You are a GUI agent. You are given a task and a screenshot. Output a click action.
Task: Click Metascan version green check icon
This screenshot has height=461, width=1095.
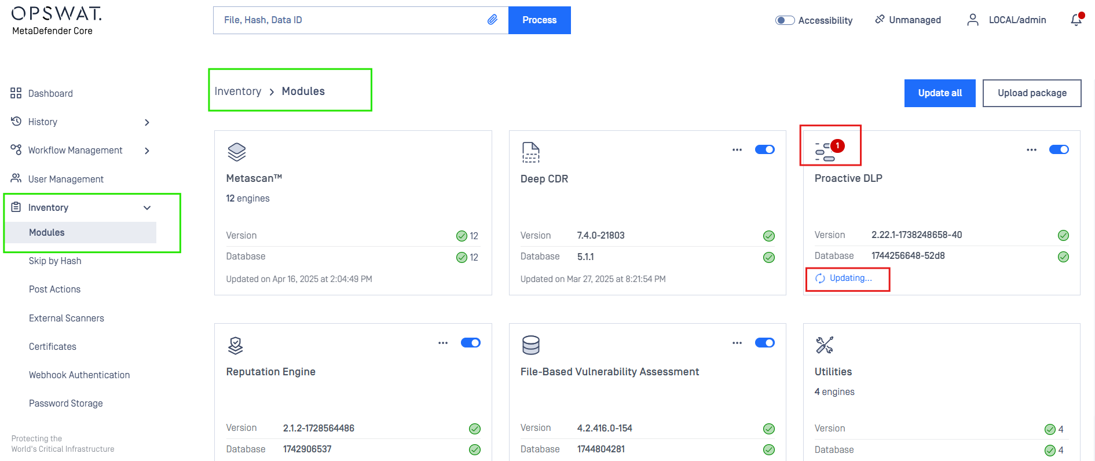(x=462, y=236)
